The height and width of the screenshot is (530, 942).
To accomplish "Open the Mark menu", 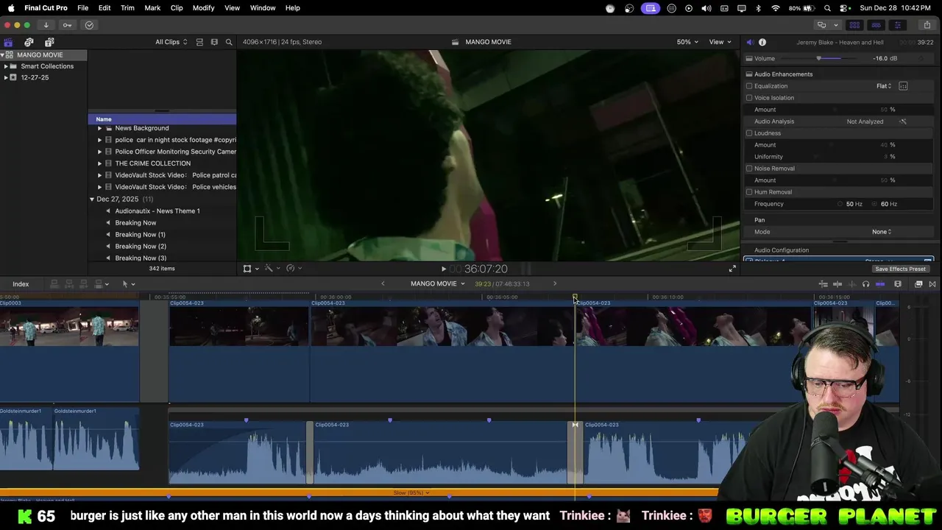I will point(152,7).
